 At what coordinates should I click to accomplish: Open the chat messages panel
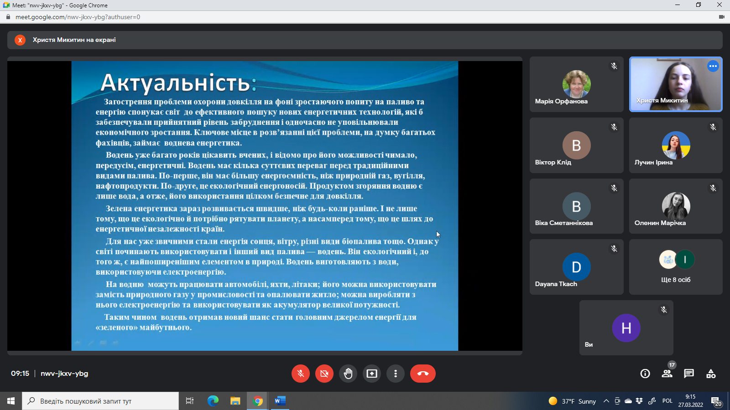pyautogui.click(x=689, y=374)
